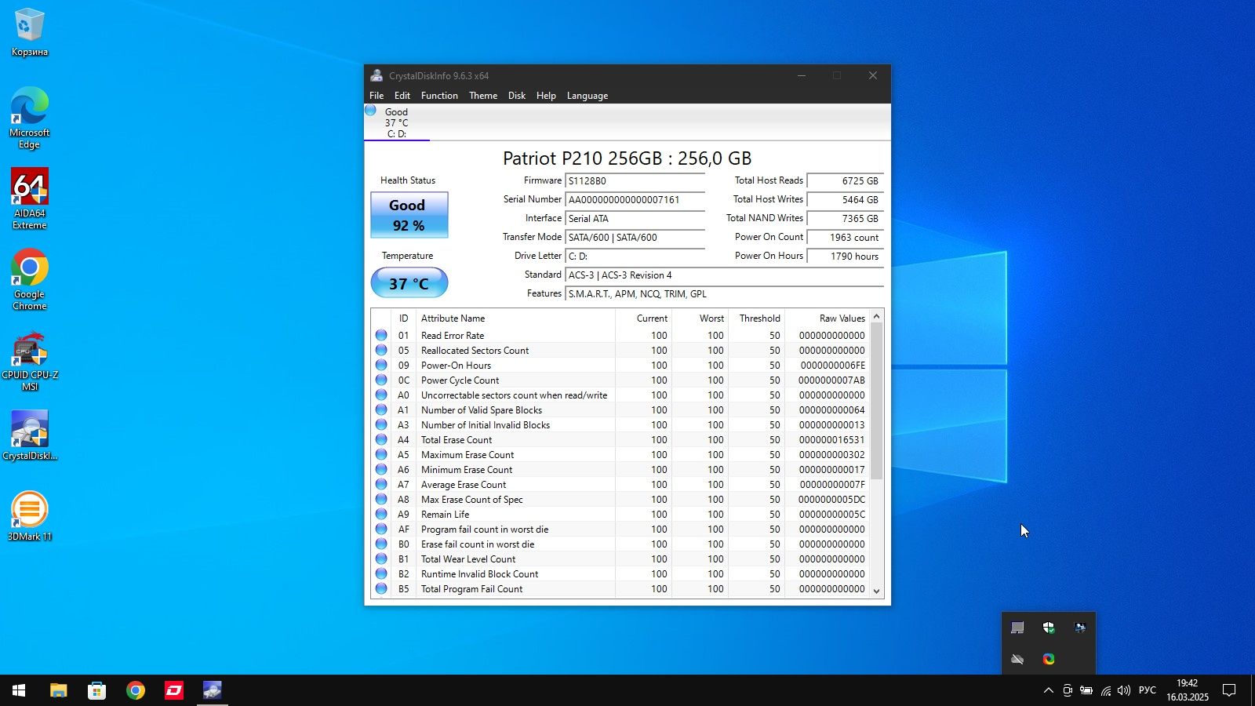Click the cloud tray overflow icon
Screen dimensions: 1255x706
(x=1017, y=659)
